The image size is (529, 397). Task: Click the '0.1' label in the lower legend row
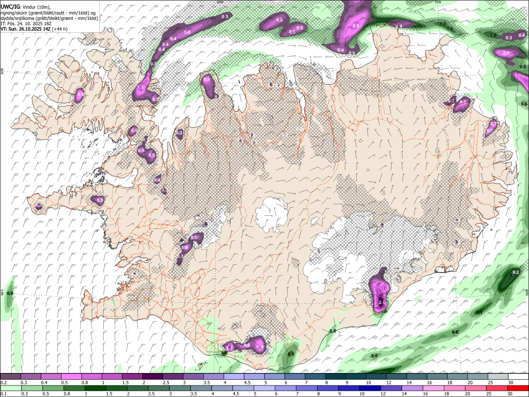4,394
